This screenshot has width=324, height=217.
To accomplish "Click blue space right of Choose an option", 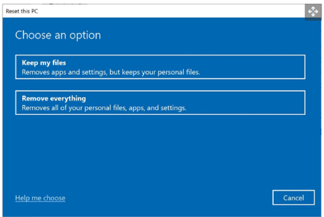I will [x=209, y=36].
